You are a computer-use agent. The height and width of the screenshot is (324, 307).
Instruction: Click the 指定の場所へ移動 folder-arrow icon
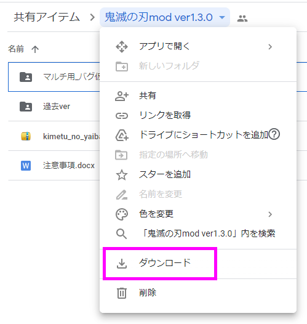121,155
